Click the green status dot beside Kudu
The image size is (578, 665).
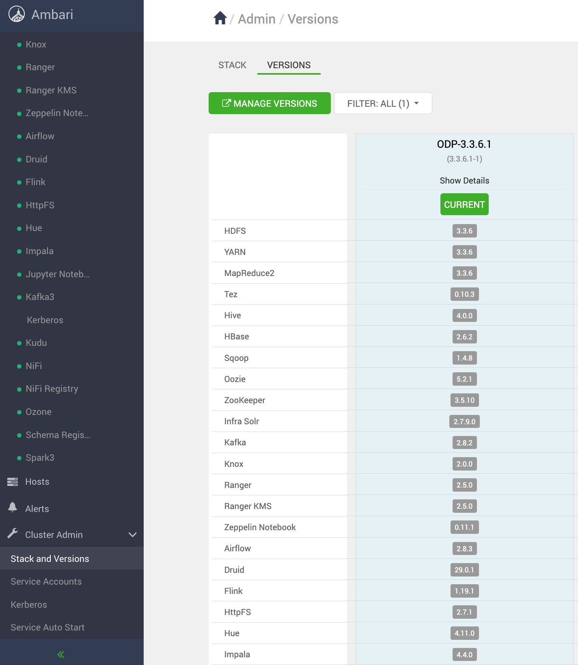coord(19,343)
